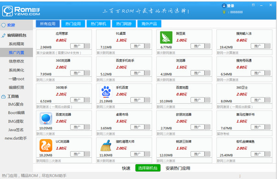Open details list for 360卫士
The image size is (277, 179).
(267, 100)
